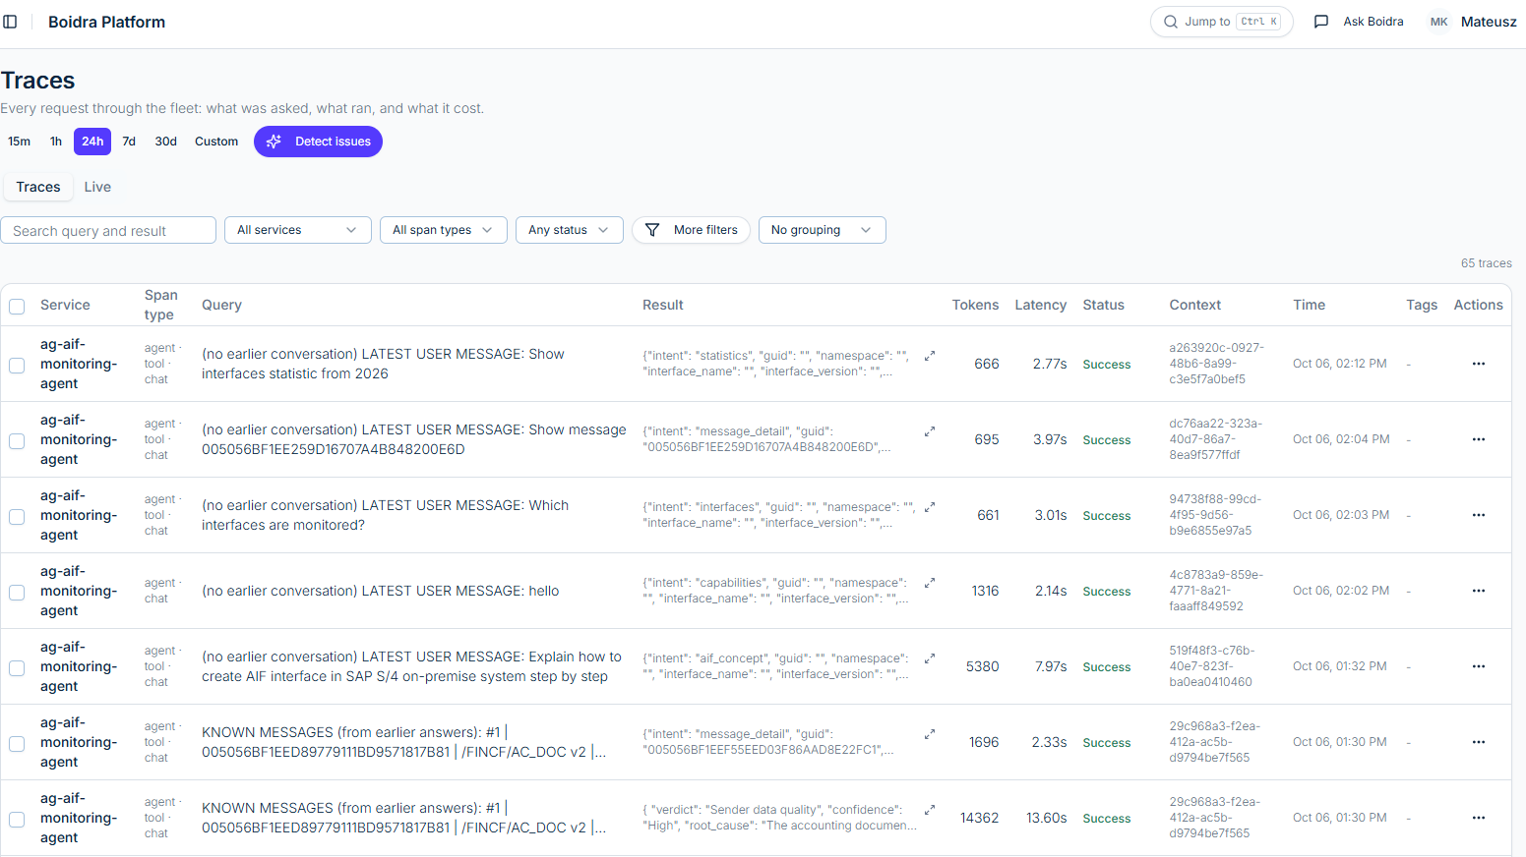Open actions menu for the 2.33s latency trace

[x=1478, y=742]
